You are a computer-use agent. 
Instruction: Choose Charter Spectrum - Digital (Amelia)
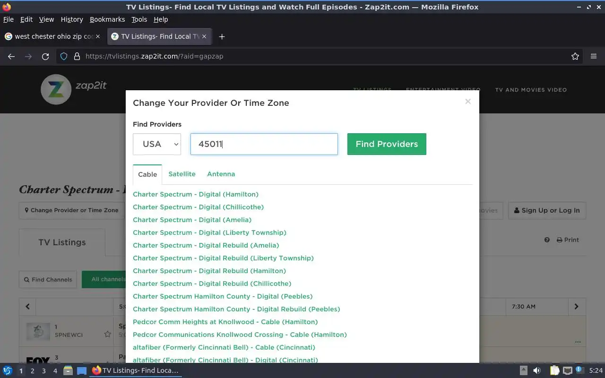[x=192, y=220]
